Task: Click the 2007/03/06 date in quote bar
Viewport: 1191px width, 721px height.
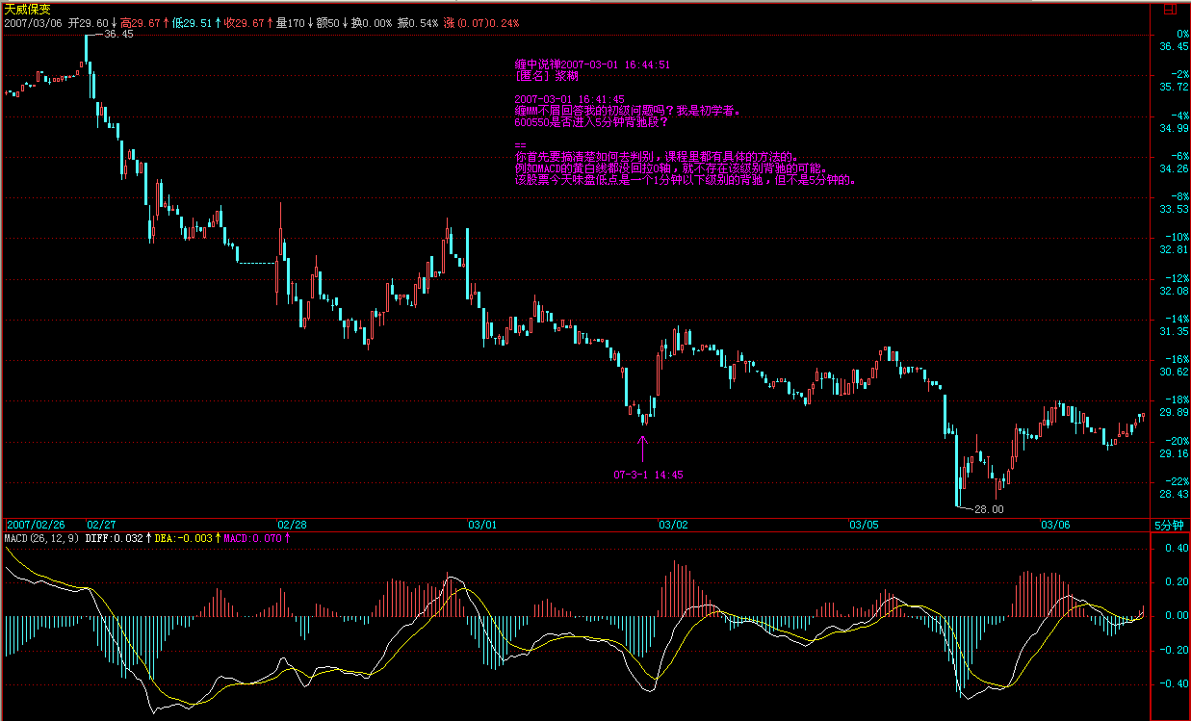Action: (32, 22)
